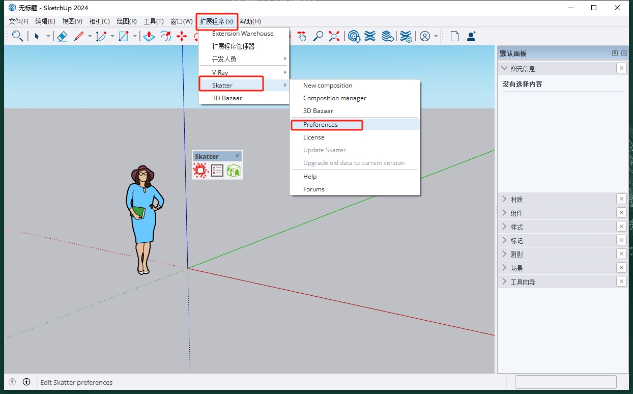Open the Arc tool dropdown arrow

(112, 36)
